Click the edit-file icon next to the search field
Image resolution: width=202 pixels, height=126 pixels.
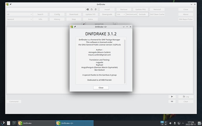(x=96, y=9)
